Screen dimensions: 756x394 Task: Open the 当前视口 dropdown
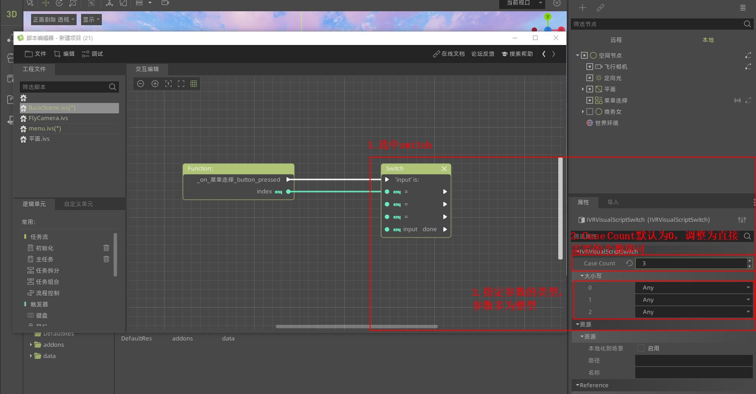(x=522, y=3)
